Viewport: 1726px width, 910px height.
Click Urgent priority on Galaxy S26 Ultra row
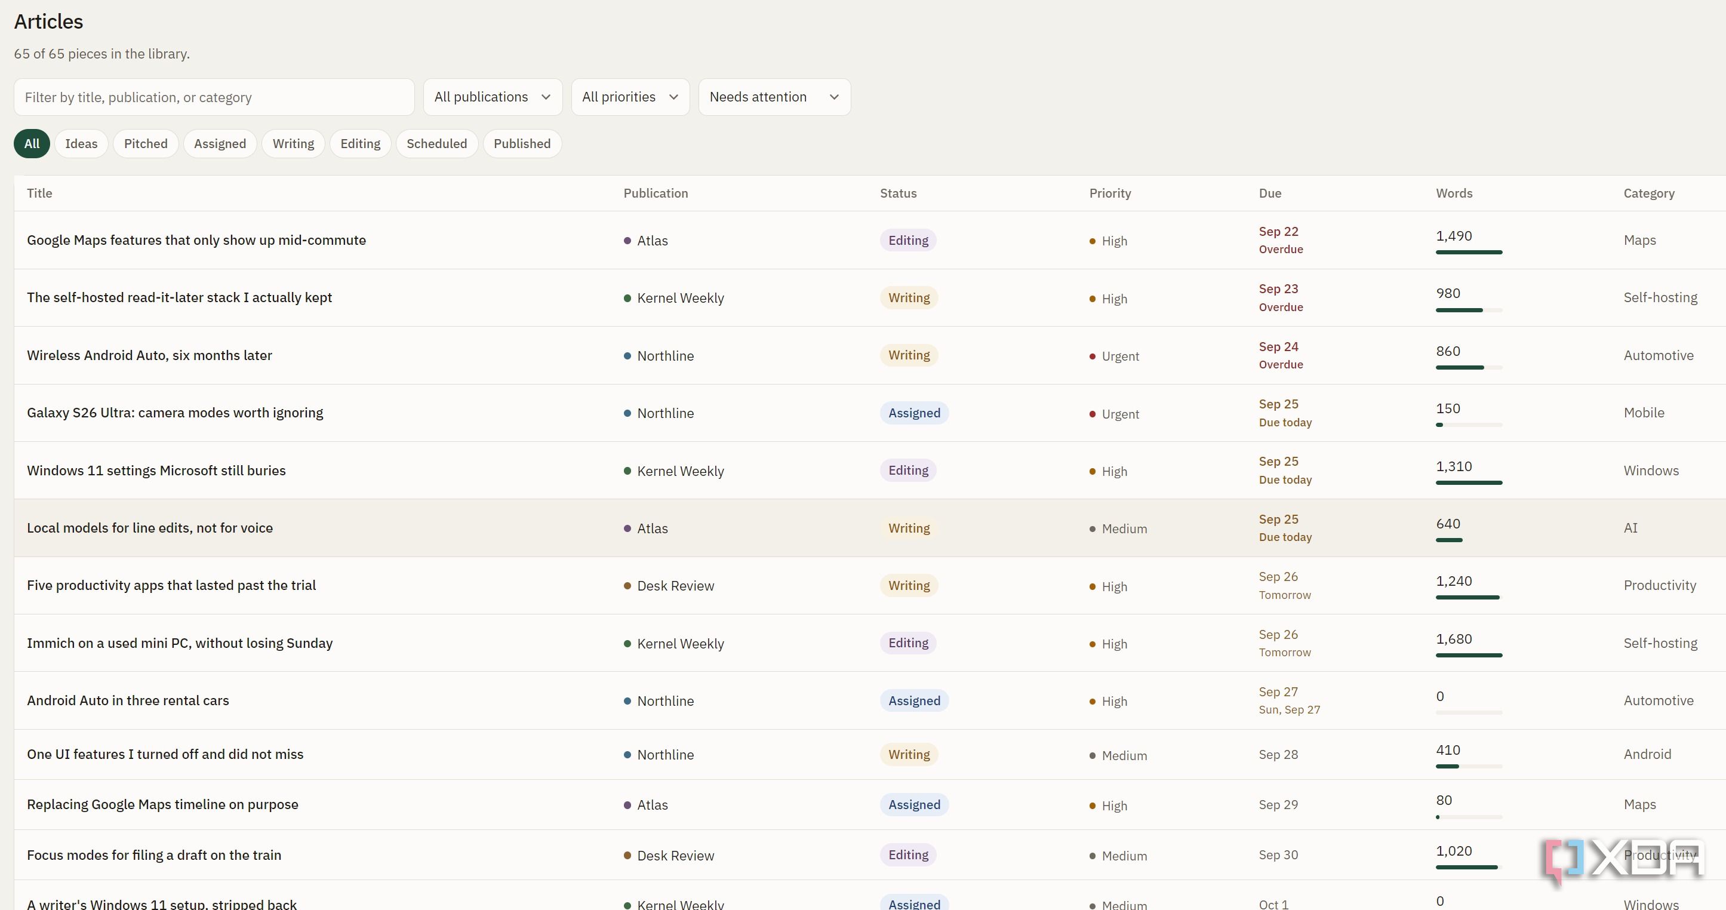click(x=1114, y=413)
